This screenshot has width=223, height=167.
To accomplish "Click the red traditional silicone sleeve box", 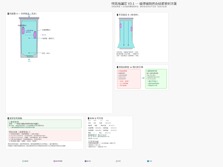I will tap(129, 79).
